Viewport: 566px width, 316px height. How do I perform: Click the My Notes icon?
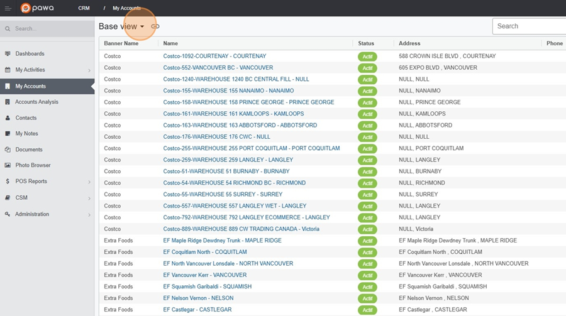[x=8, y=133]
